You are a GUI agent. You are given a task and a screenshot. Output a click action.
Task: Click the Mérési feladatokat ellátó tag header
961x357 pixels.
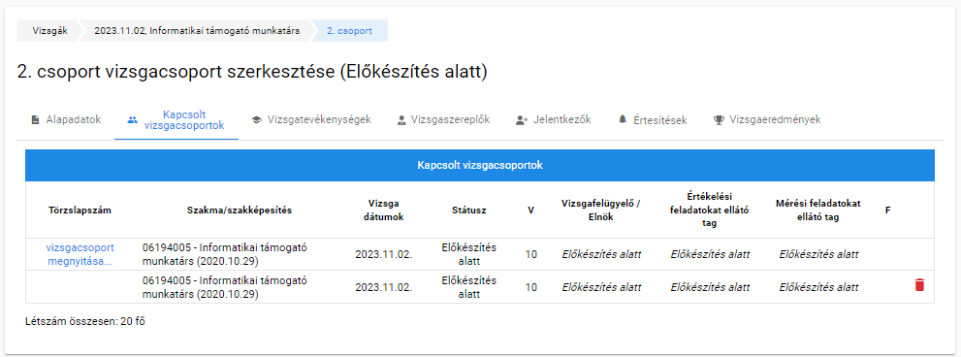[818, 210]
